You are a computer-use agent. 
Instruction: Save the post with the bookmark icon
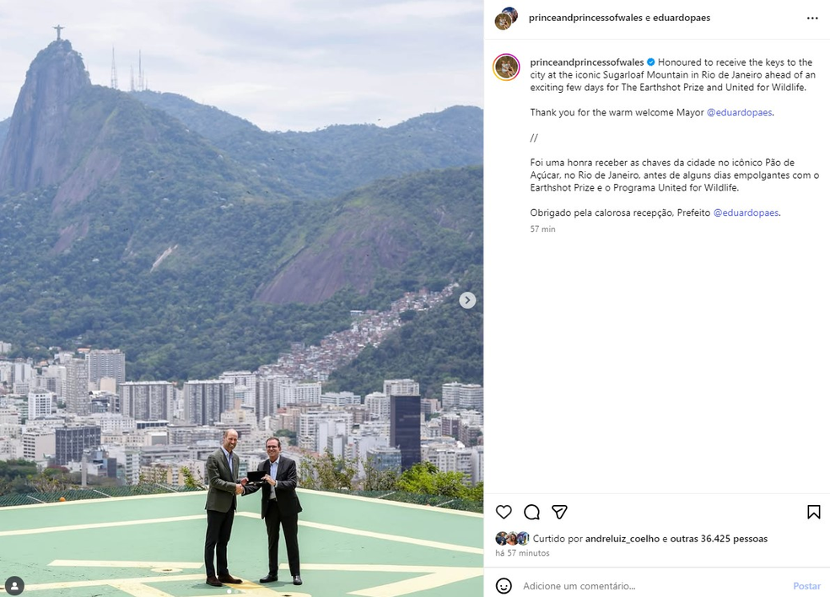814,512
